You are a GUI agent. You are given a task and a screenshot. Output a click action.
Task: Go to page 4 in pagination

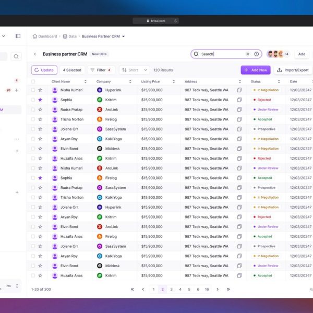click(x=180, y=289)
